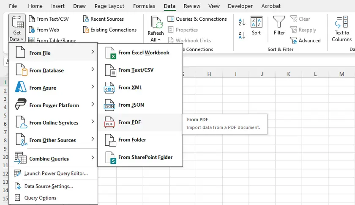355x205 pixels.
Task: Click From Table/Range in the ribbon
Action: (52, 40)
